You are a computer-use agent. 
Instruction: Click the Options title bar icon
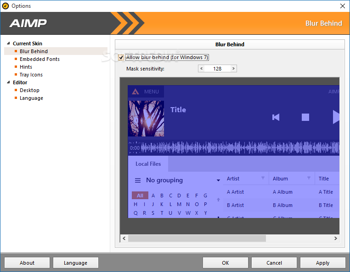coord(6,6)
